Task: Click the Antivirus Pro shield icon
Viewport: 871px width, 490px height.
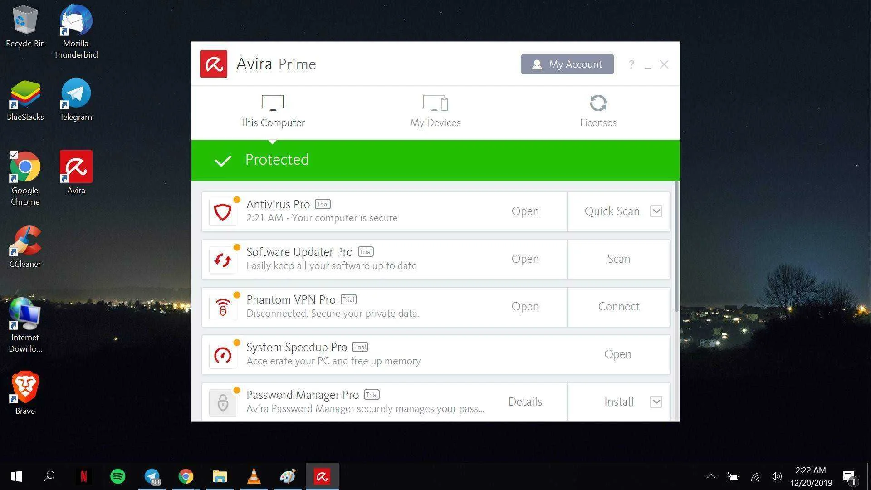Action: pyautogui.click(x=223, y=212)
